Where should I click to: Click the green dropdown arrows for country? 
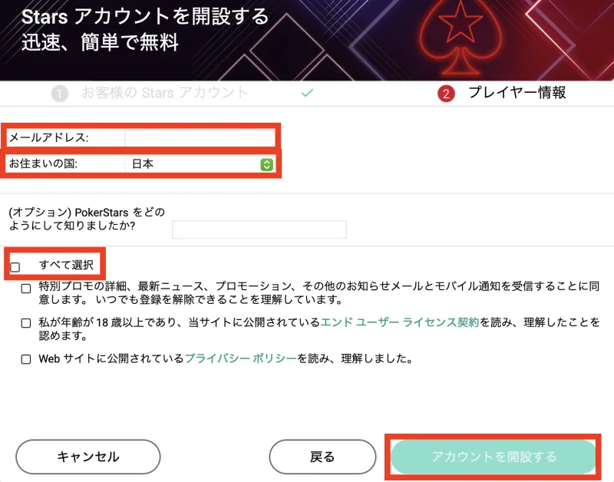266,164
